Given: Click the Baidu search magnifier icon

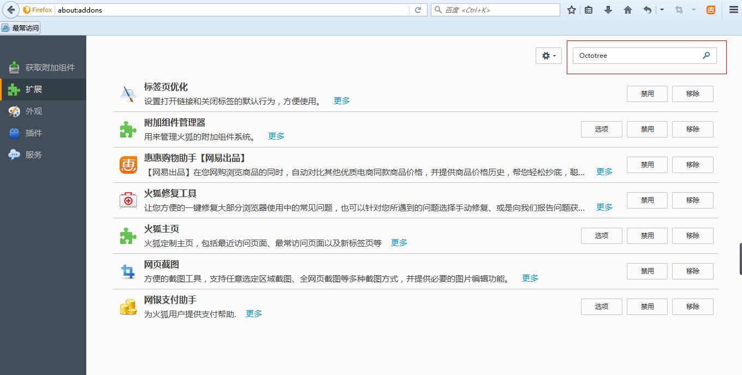Looking at the screenshot, I should click(438, 10).
